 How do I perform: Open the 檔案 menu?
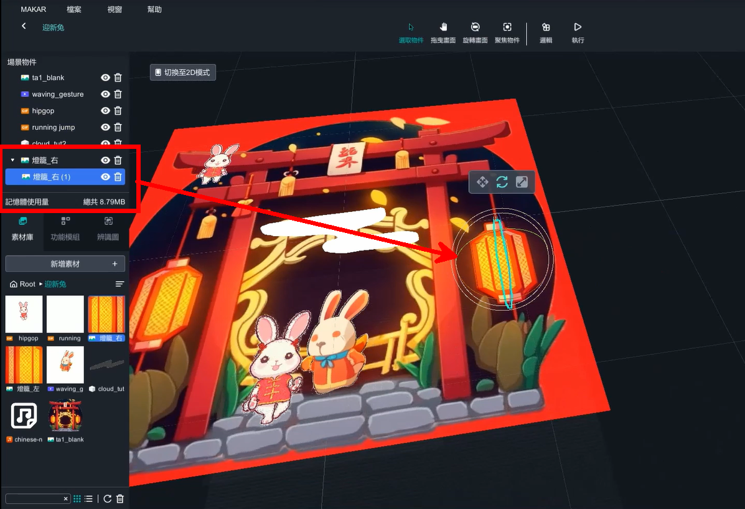[73, 9]
